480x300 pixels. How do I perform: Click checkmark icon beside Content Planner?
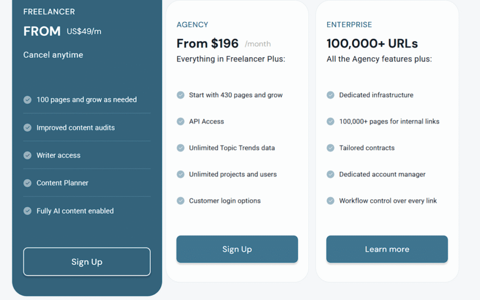pos(28,183)
